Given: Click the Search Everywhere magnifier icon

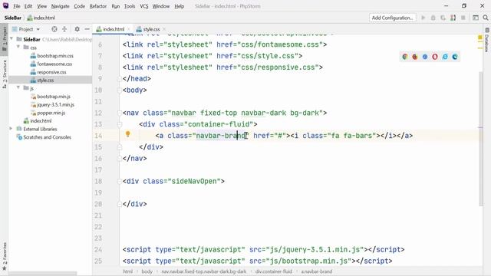Looking at the screenshot, I should click(486, 18).
